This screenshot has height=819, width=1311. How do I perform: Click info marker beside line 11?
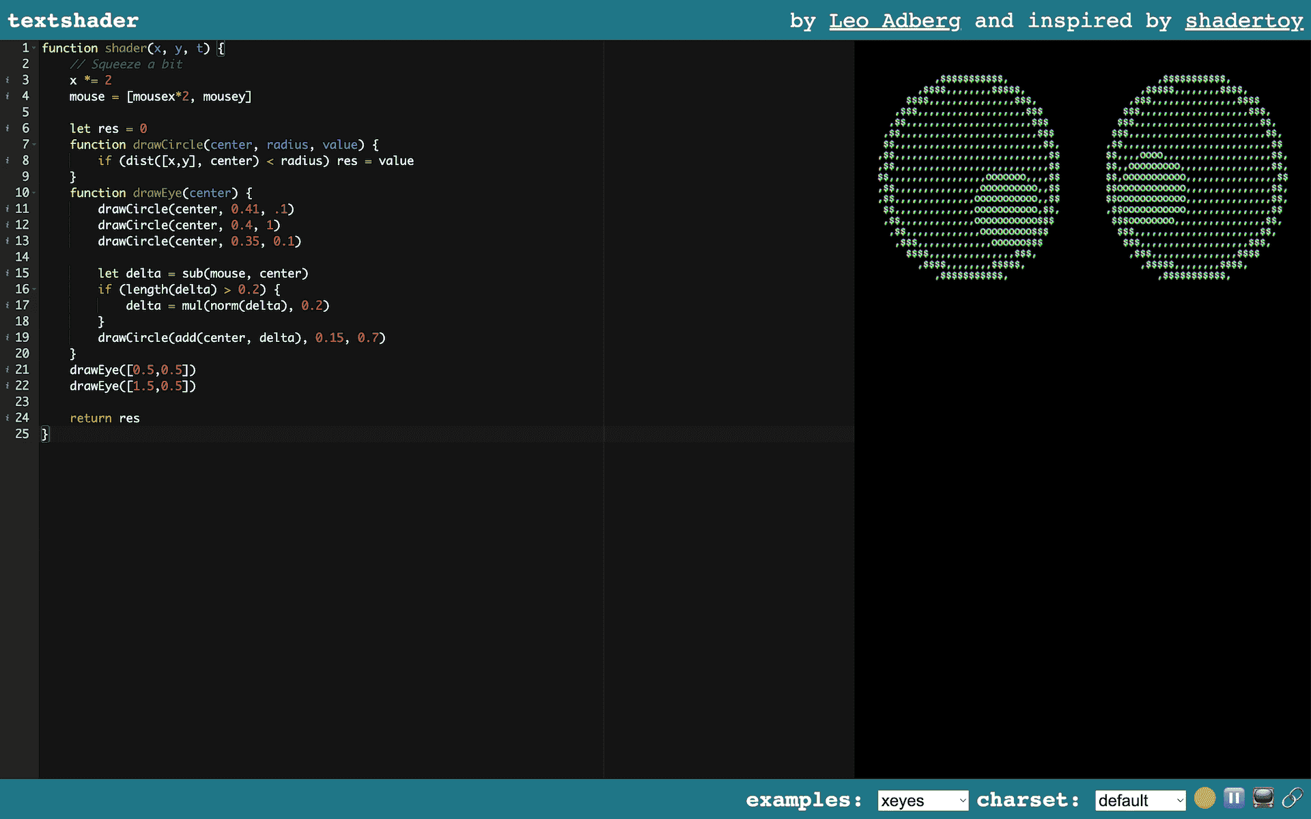(8, 209)
